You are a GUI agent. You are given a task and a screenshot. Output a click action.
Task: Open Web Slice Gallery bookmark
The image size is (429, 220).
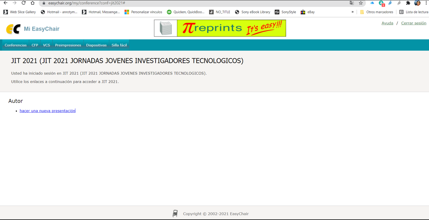(x=20, y=12)
